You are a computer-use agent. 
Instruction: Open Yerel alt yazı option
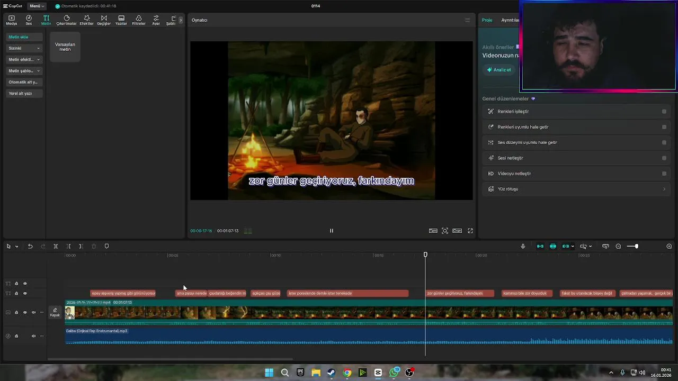tap(24, 93)
